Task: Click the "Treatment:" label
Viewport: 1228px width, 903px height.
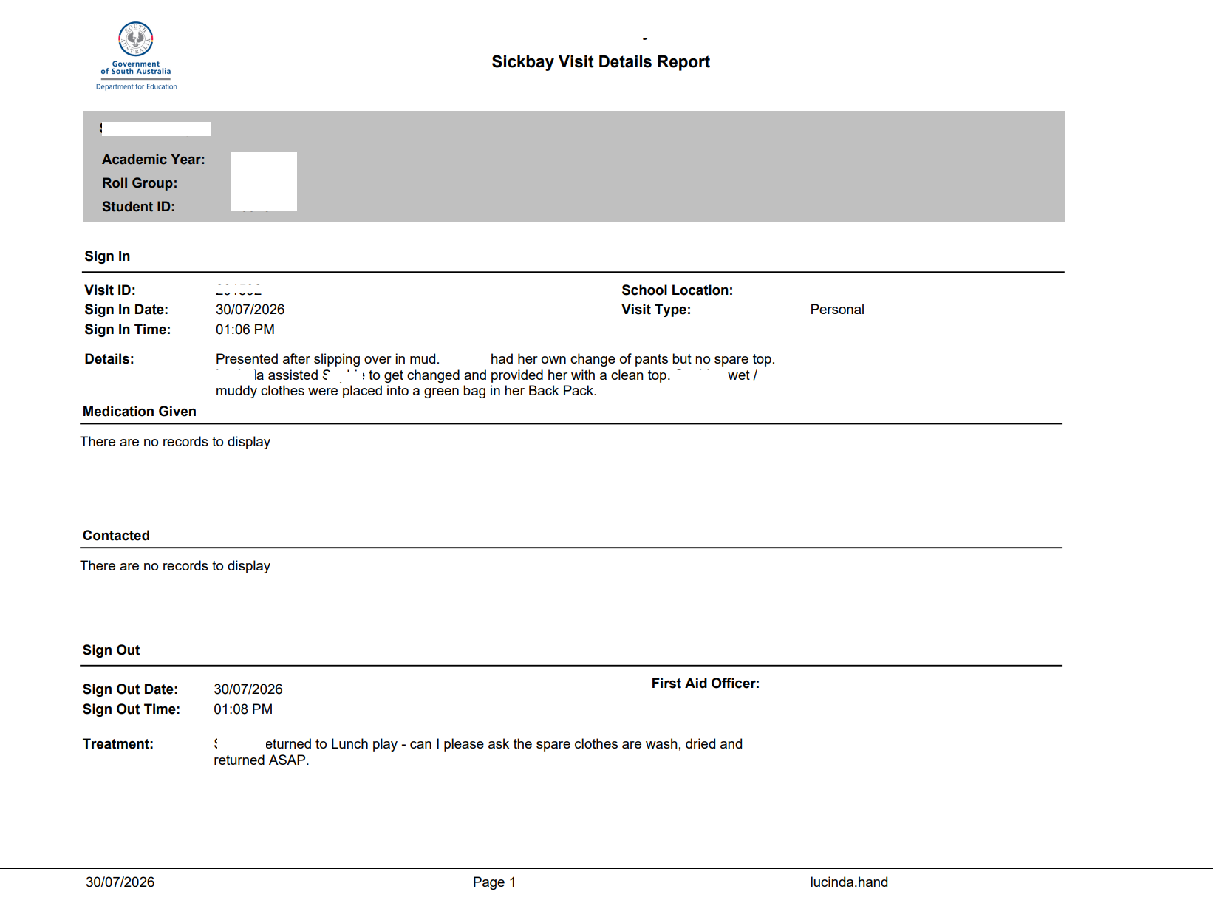Action: click(118, 744)
